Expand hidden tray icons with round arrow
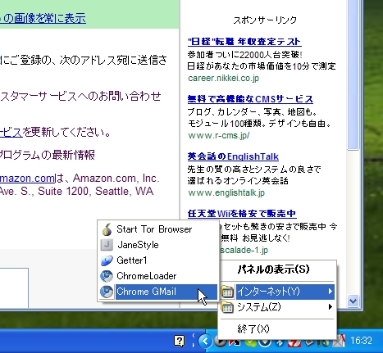 pos(205,341)
